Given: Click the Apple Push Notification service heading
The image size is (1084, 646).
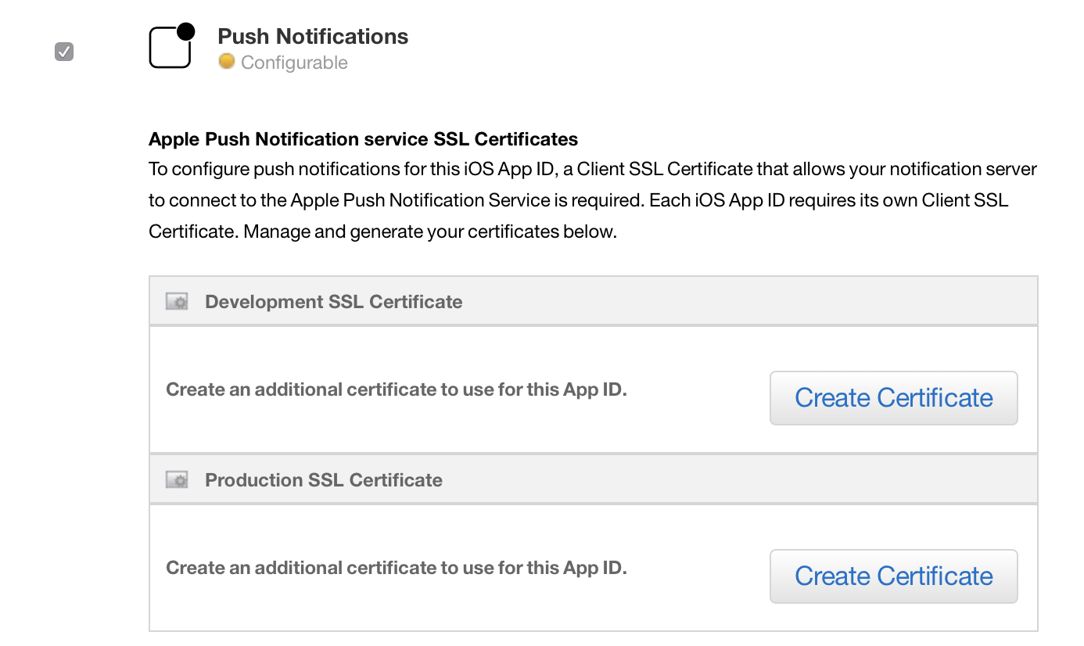Looking at the screenshot, I should point(363,140).
